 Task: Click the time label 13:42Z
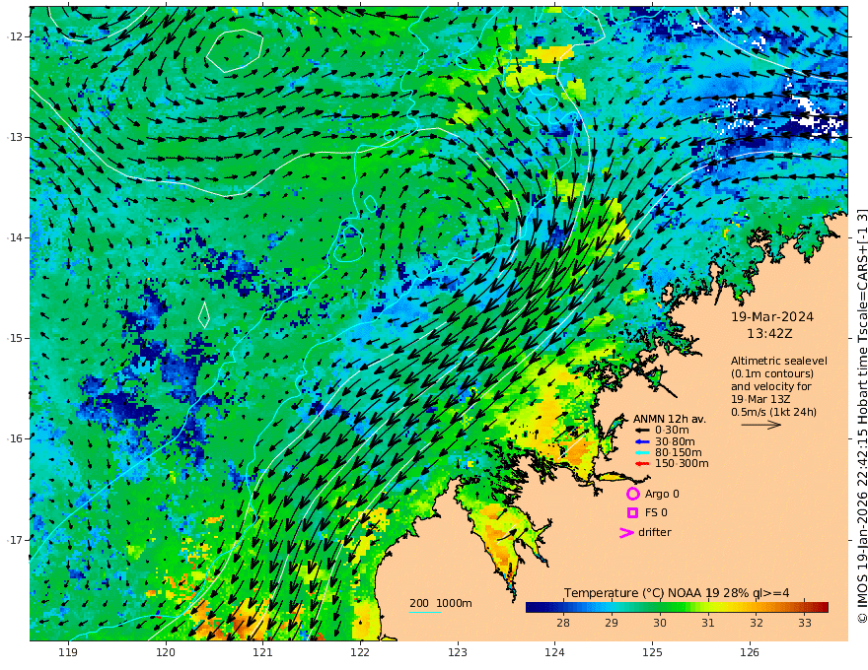click(x=769, y=334)
